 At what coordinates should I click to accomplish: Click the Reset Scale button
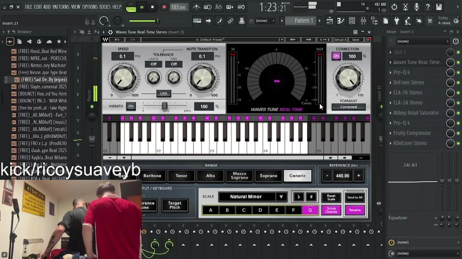point(331,197)
